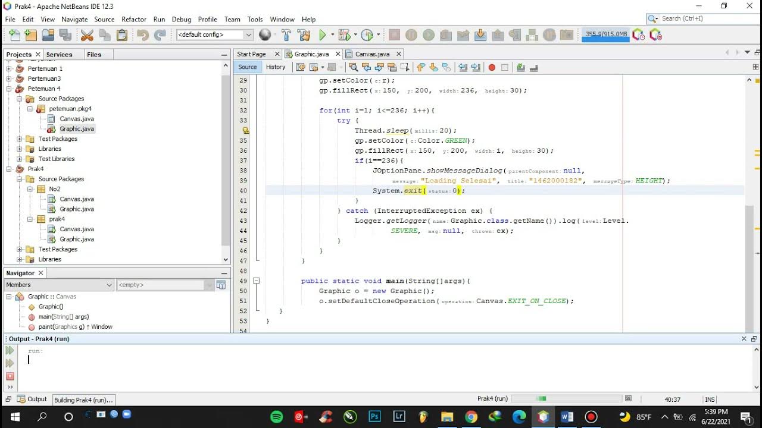Click the memory usage bar 355.9/915.0MB

coord(606,34)
